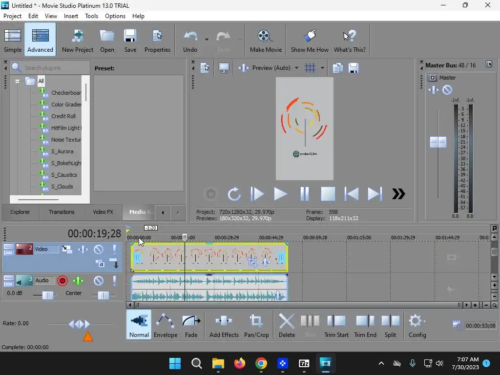
Task: Click Master volume fader
Action: pyautogui.click(x=438, y=142)
